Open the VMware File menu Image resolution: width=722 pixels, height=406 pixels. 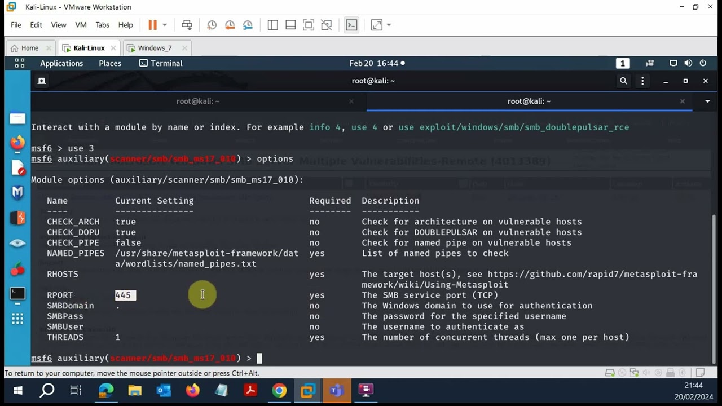click(16, 25)
